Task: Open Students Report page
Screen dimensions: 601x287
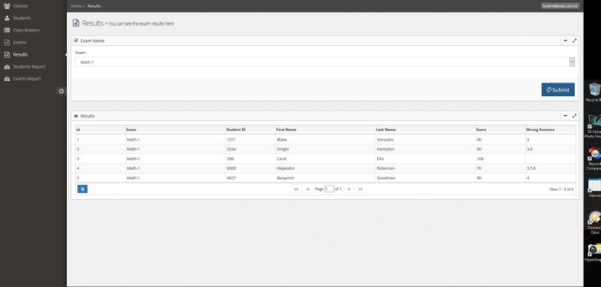Action: point(29,67)
